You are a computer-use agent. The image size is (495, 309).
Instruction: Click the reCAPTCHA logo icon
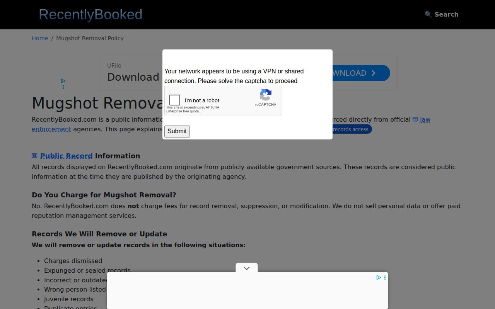click(266, 95)
